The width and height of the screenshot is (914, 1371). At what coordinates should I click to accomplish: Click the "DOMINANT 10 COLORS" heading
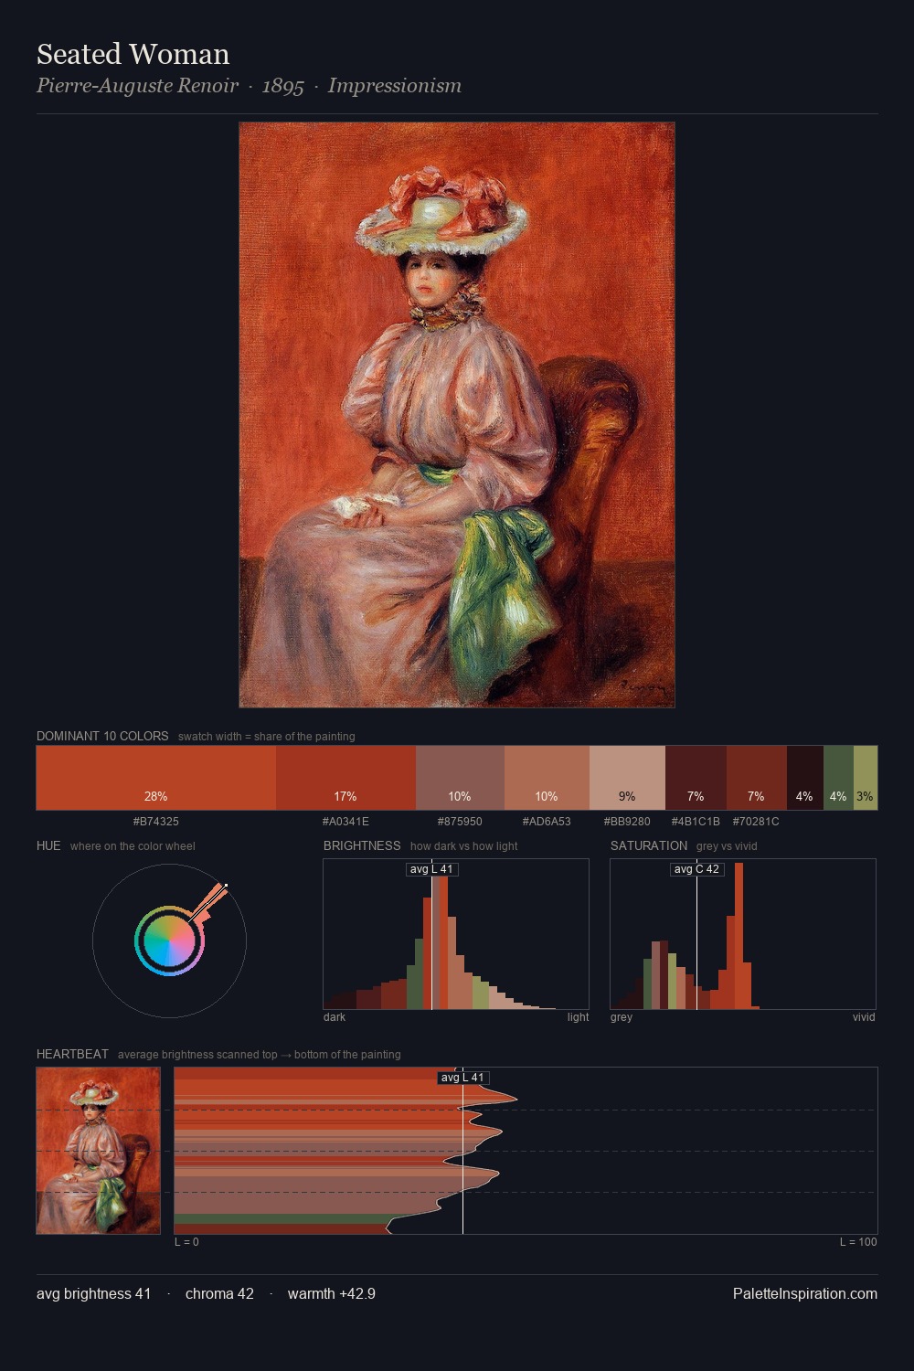102,736
